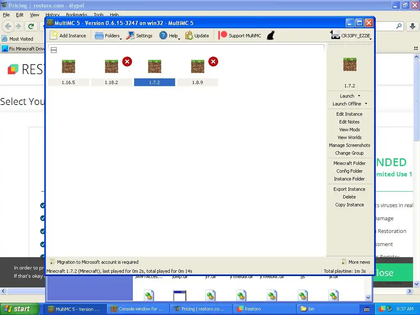Open View Worlds

point(349,137)
